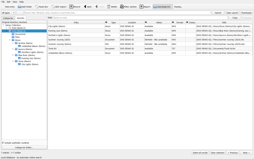254x159 pixels.
Task: Focus the search title/filename input field
Action: [x=117, y=13]
